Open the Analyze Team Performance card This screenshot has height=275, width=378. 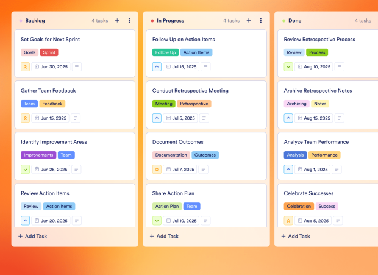tap(317, 142)
